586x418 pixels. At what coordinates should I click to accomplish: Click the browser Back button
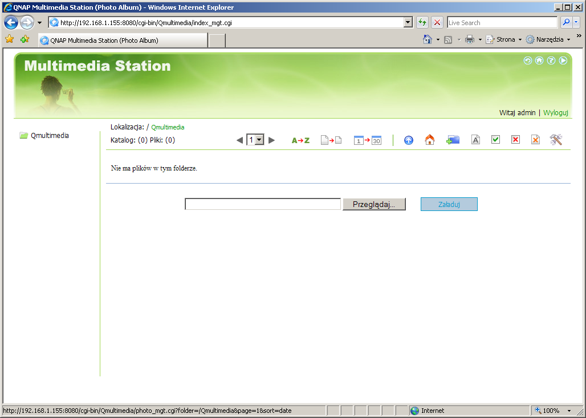[11, 22]
